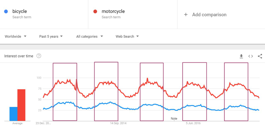
Task: Expand the Worldwide region dropdown
Action: pyautogui.click(x=16, y=37)
